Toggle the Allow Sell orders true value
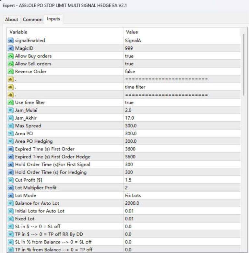 coord(129,64)
